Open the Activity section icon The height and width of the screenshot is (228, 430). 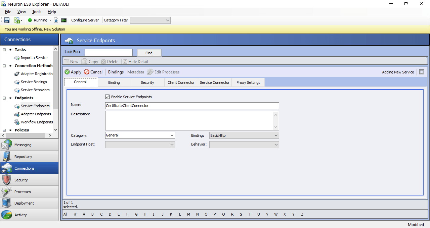pyautogui.click(x=7, y=215)
